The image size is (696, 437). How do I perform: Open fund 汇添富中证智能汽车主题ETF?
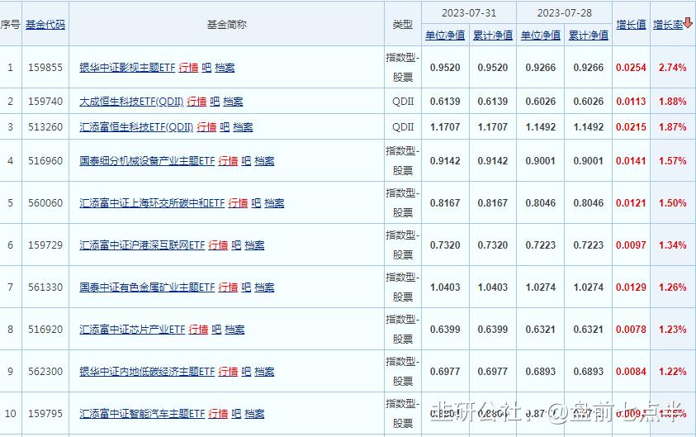click(142, 414)
